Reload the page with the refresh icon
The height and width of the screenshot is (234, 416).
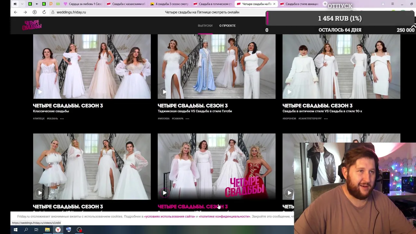[44, 12]
